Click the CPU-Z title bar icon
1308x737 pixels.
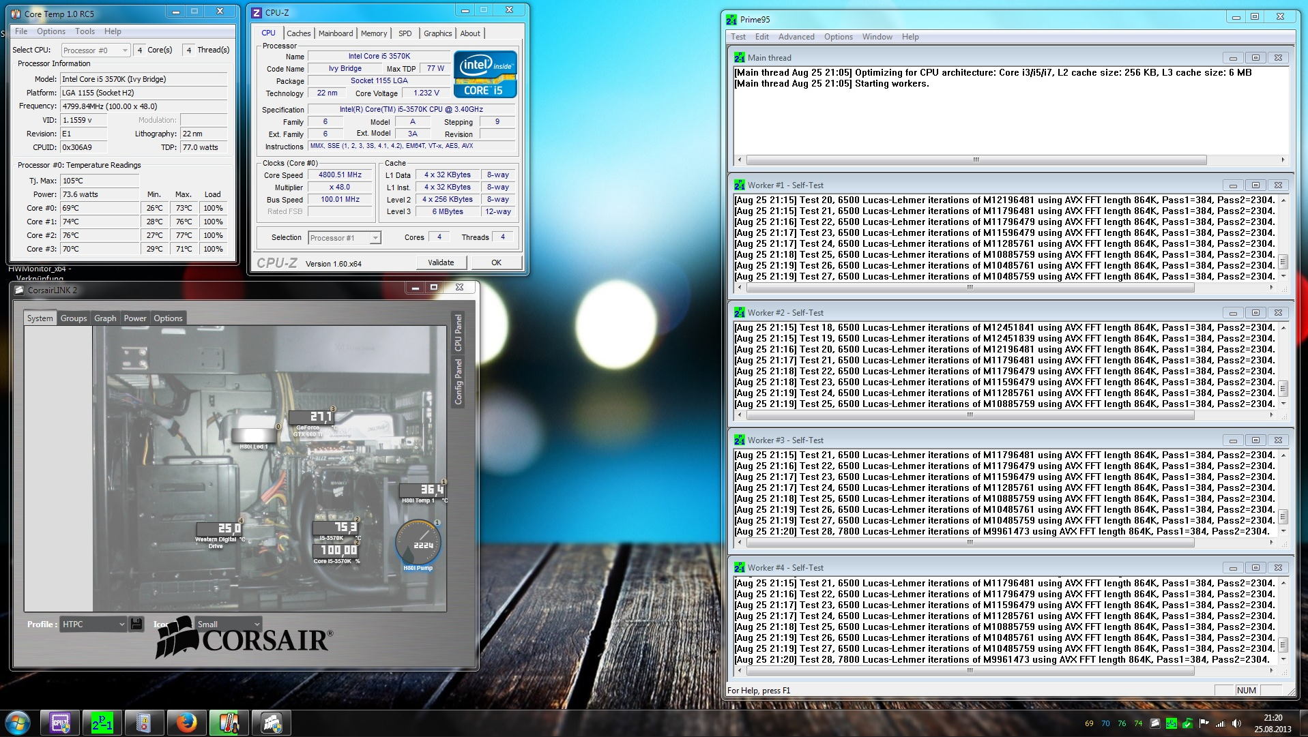pyautogui.click(x=257, y=13)
